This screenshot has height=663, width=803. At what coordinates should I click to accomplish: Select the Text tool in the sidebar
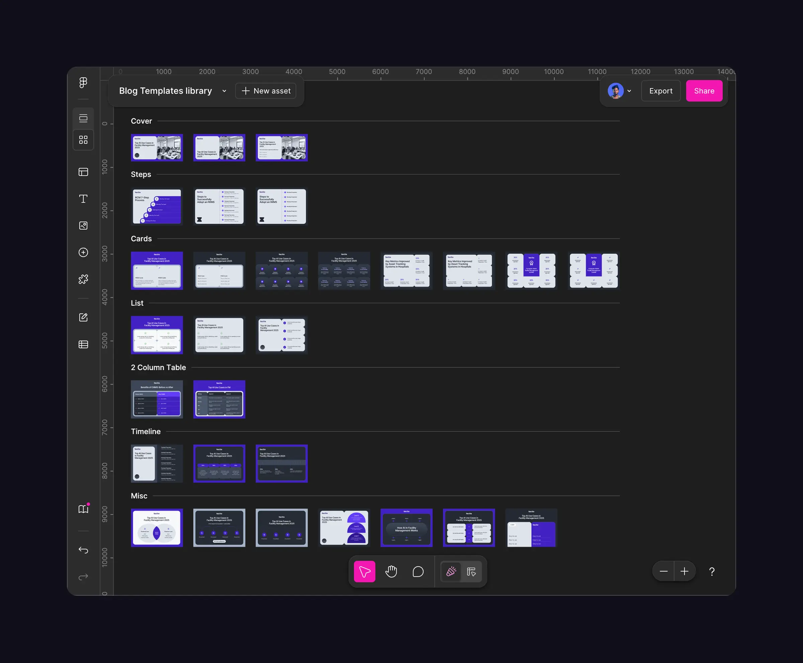pyautogui.click(x=83, y=199)
